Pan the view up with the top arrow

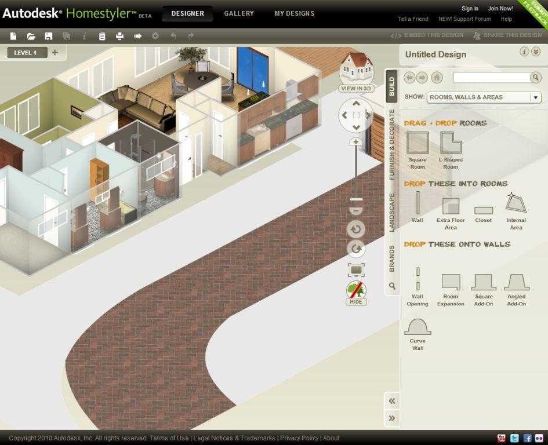(x=356, y=103)
